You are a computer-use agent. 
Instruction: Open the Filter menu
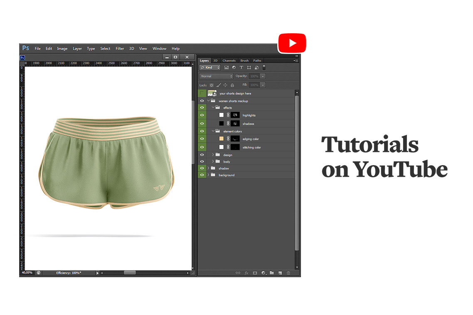click(x=120, y=49)
